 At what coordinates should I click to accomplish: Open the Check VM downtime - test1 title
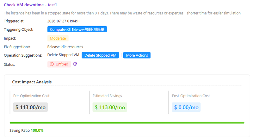[x=30, y=5]
